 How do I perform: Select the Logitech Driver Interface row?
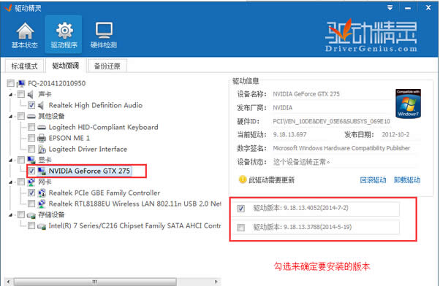tap(88, 149)
